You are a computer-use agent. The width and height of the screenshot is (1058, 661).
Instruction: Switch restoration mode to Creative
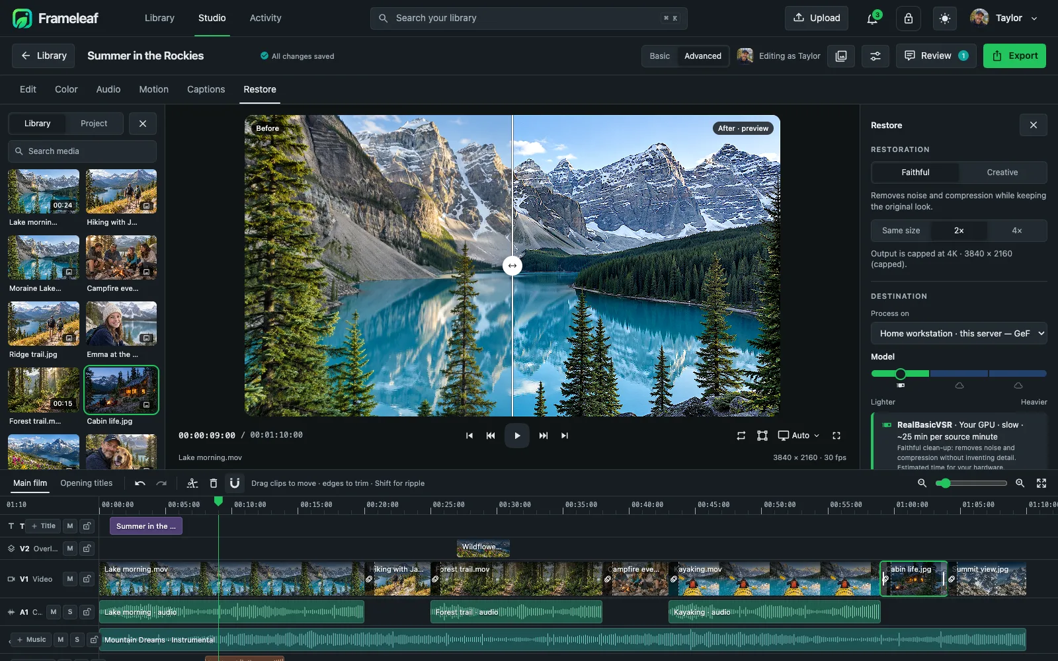pos(1002,173)
